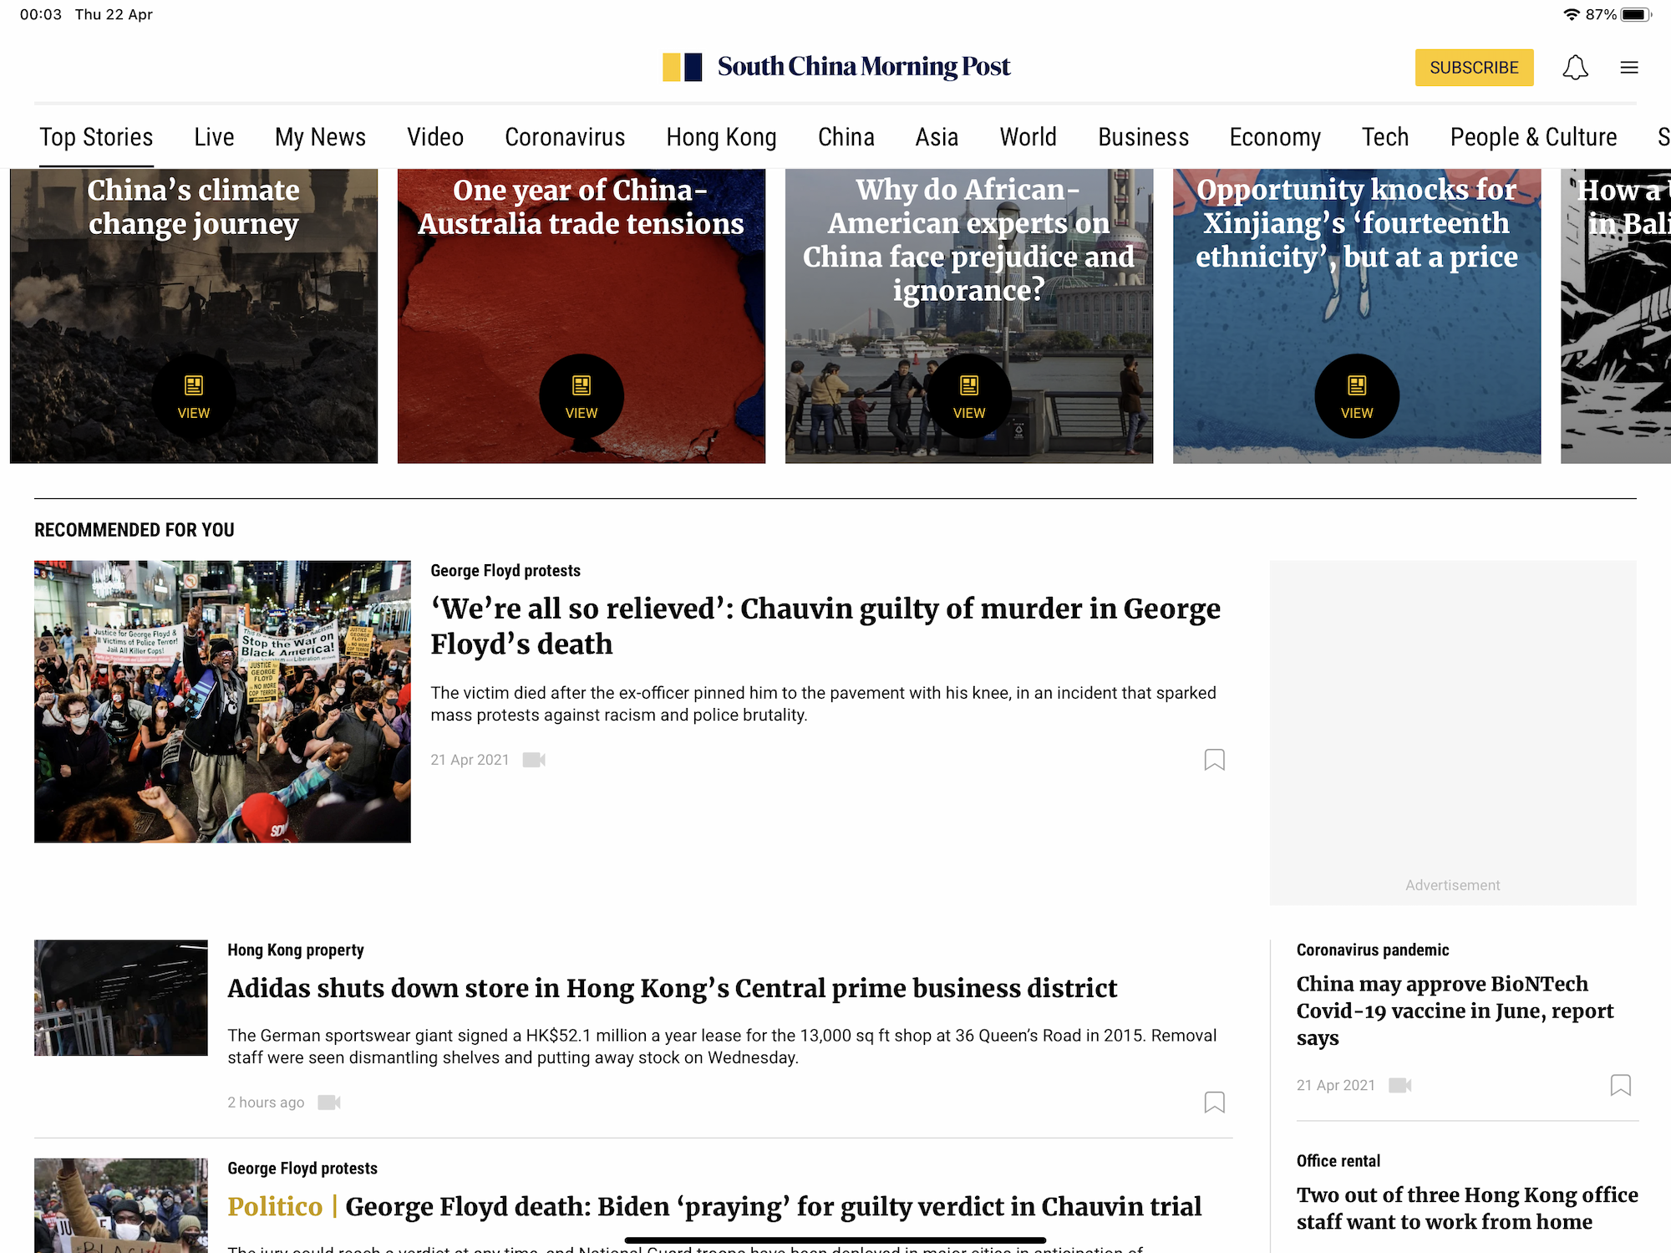The image size is (1671, 1253).
Task: Tap VIEW icon on Xinjiang fourteenth ethnicity card
Action: click(1357, 396)
